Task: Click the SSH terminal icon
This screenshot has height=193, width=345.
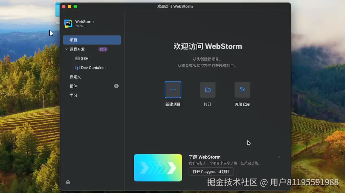Action: (x=77, y=58)
